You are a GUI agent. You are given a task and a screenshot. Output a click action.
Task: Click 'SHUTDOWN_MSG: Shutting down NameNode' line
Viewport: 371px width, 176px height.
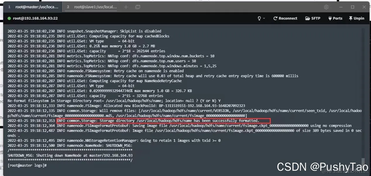[70, 155]
